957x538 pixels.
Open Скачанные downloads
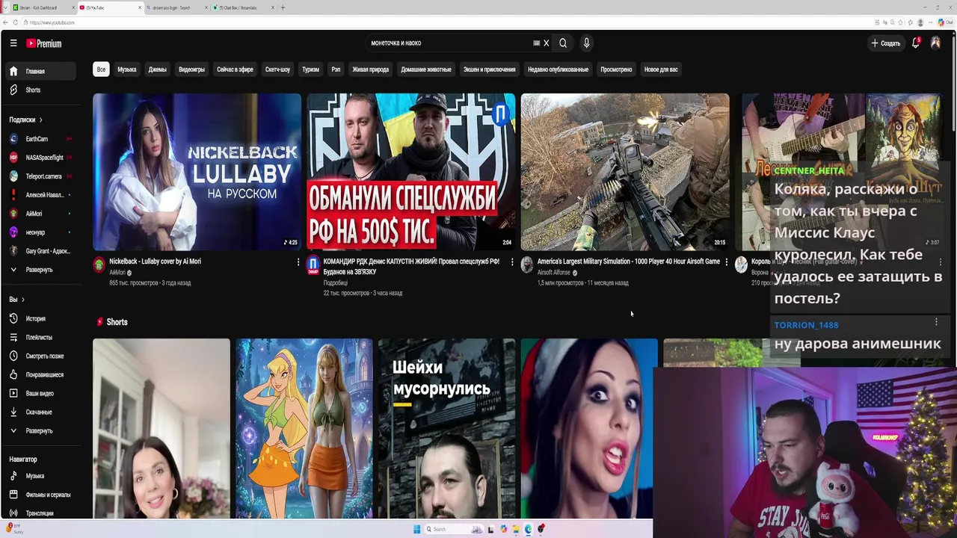tap(42, 412)
